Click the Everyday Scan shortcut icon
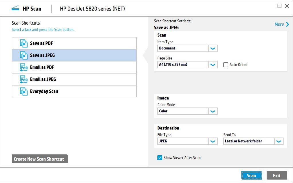Screen dimensions: 293x183 point(24,91)
